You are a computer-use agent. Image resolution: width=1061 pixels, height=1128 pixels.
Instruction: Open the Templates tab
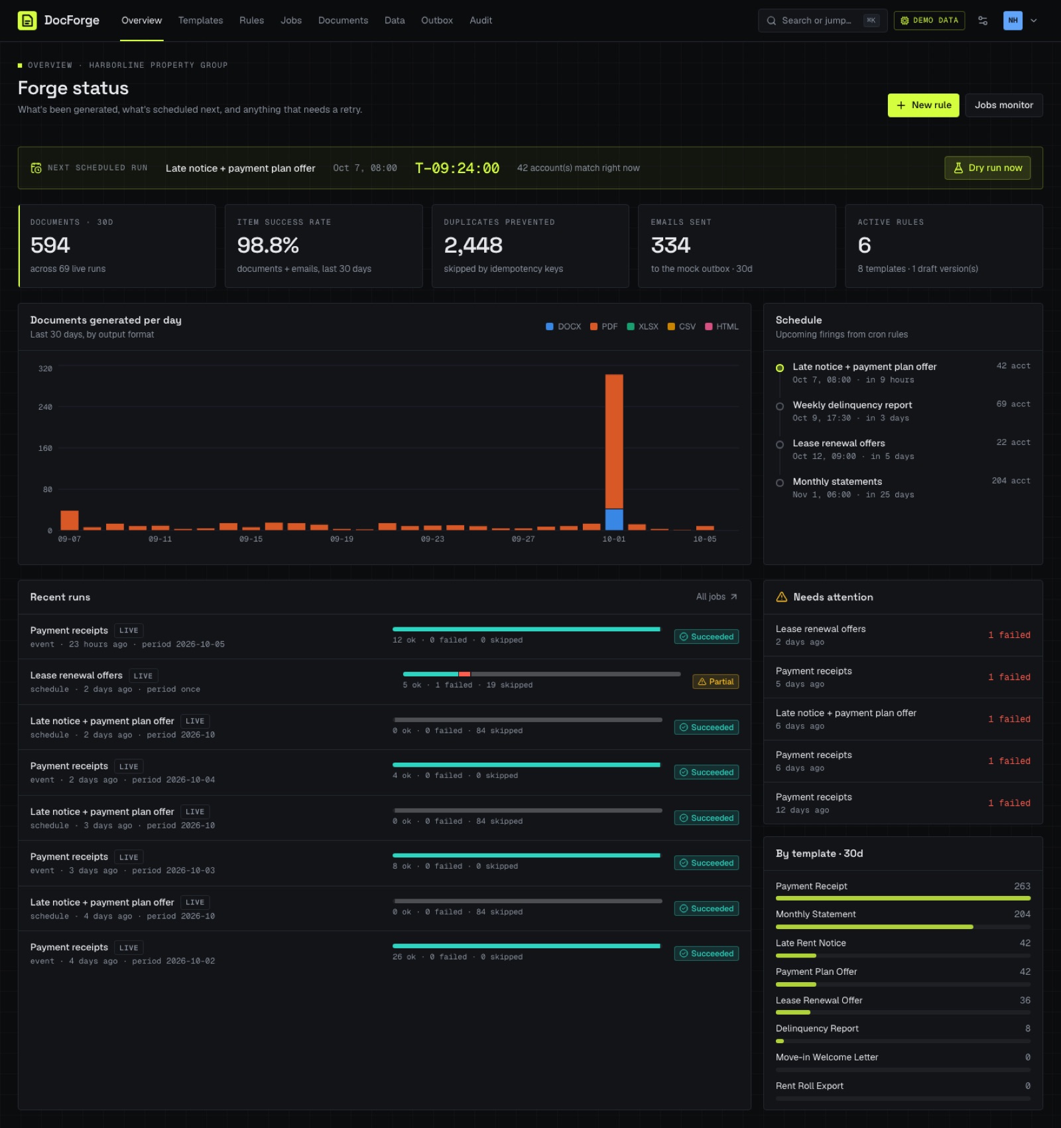point(200,21)
